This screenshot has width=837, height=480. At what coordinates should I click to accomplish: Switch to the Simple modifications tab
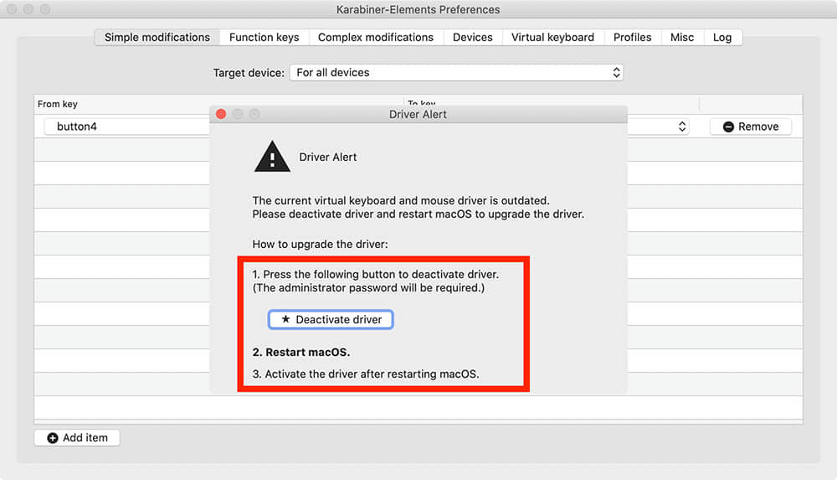[157, 38]
